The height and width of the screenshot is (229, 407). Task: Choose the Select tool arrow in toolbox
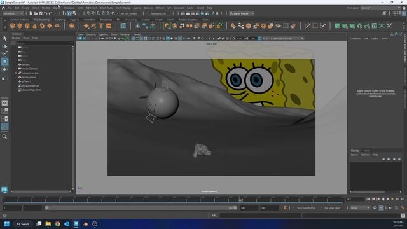click(x=4, y=38)
